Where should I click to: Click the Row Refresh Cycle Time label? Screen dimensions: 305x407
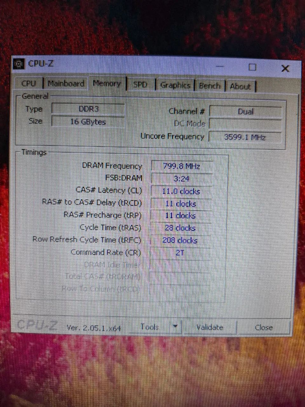(86, 239)
